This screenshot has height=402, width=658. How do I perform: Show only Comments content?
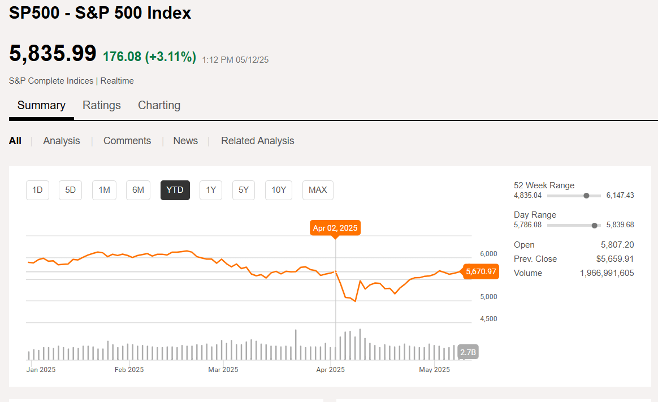click(127, 140)
